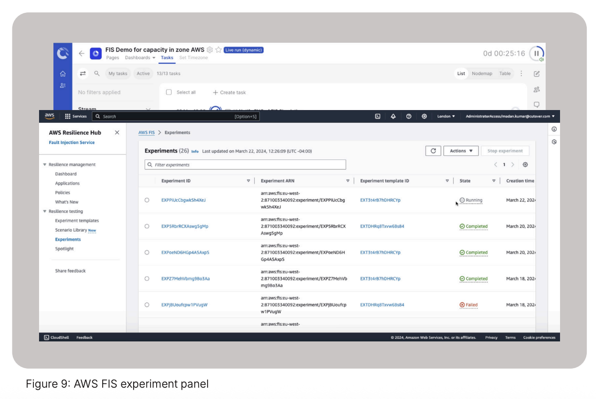Select the radio button for EXPjBUoufcpw1PVugW
Screen dimensions: 596x399
point(147,305)
